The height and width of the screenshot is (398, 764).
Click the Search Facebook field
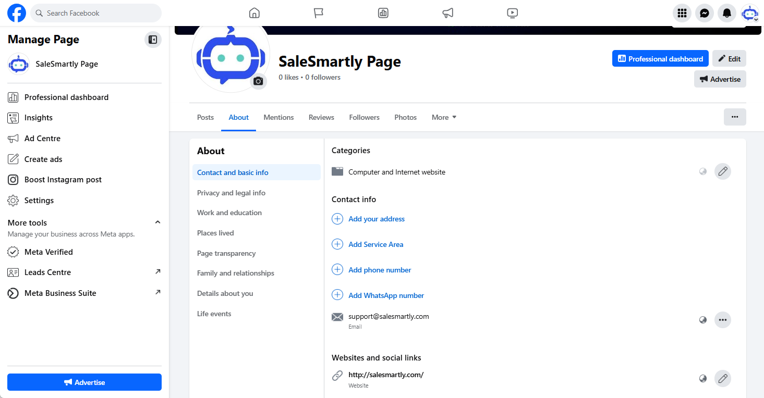(x=96, y=13)
